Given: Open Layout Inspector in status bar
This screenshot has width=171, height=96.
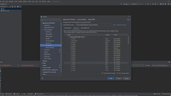Looking at the screenshot, I should (166, 94).
